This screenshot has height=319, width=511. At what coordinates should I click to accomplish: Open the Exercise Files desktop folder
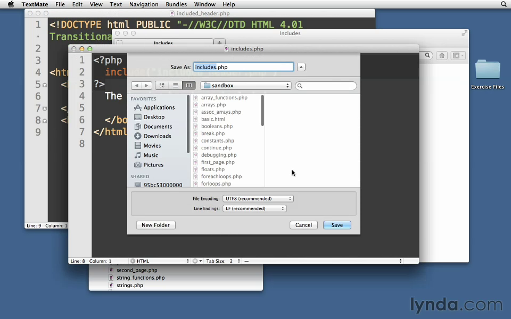[487, 74]
